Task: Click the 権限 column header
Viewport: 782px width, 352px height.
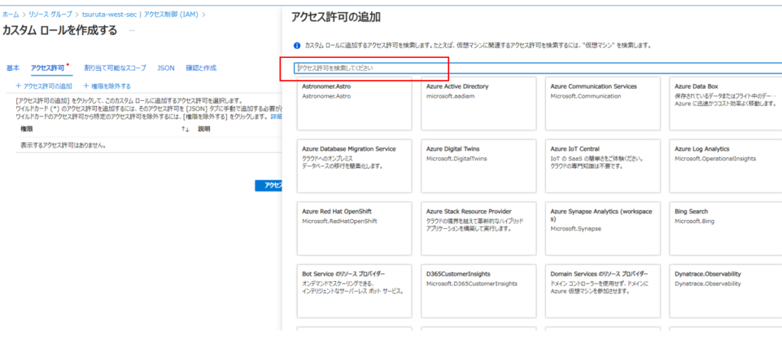Action: (27, 129)
